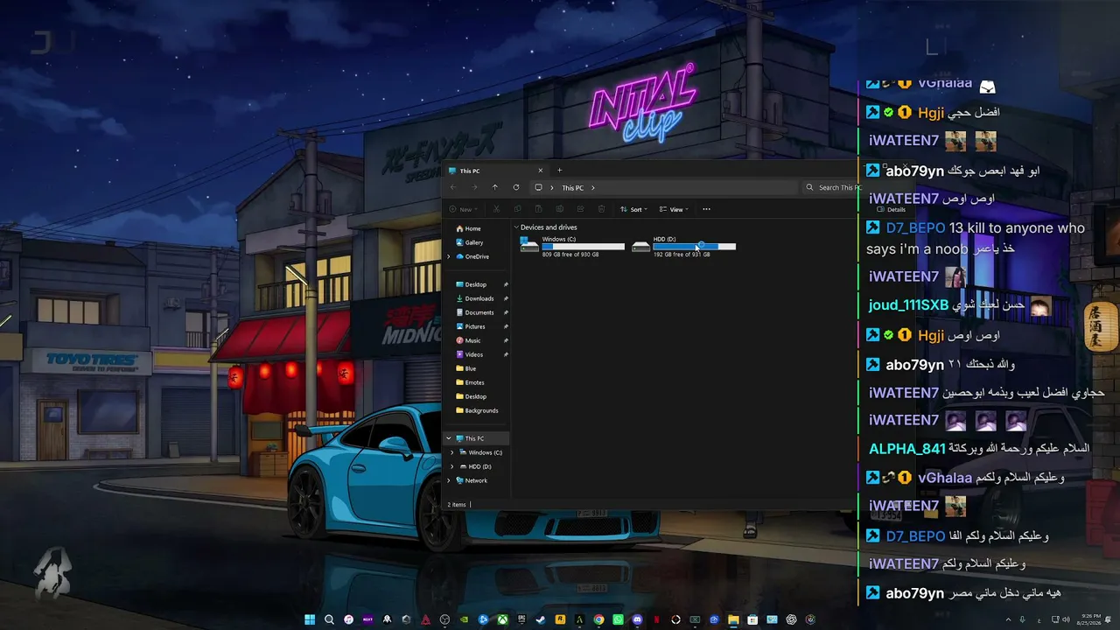Open the New dropdown menu
Screen dimensions: 1120x630
[464, 209]
